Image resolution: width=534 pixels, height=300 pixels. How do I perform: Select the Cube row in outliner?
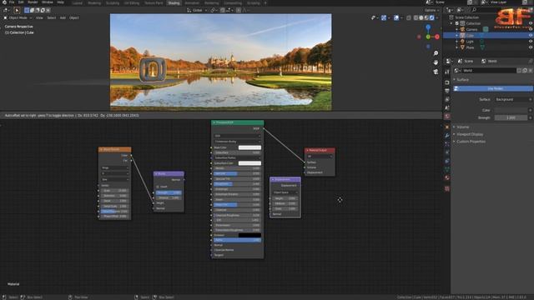click(487, 35)
